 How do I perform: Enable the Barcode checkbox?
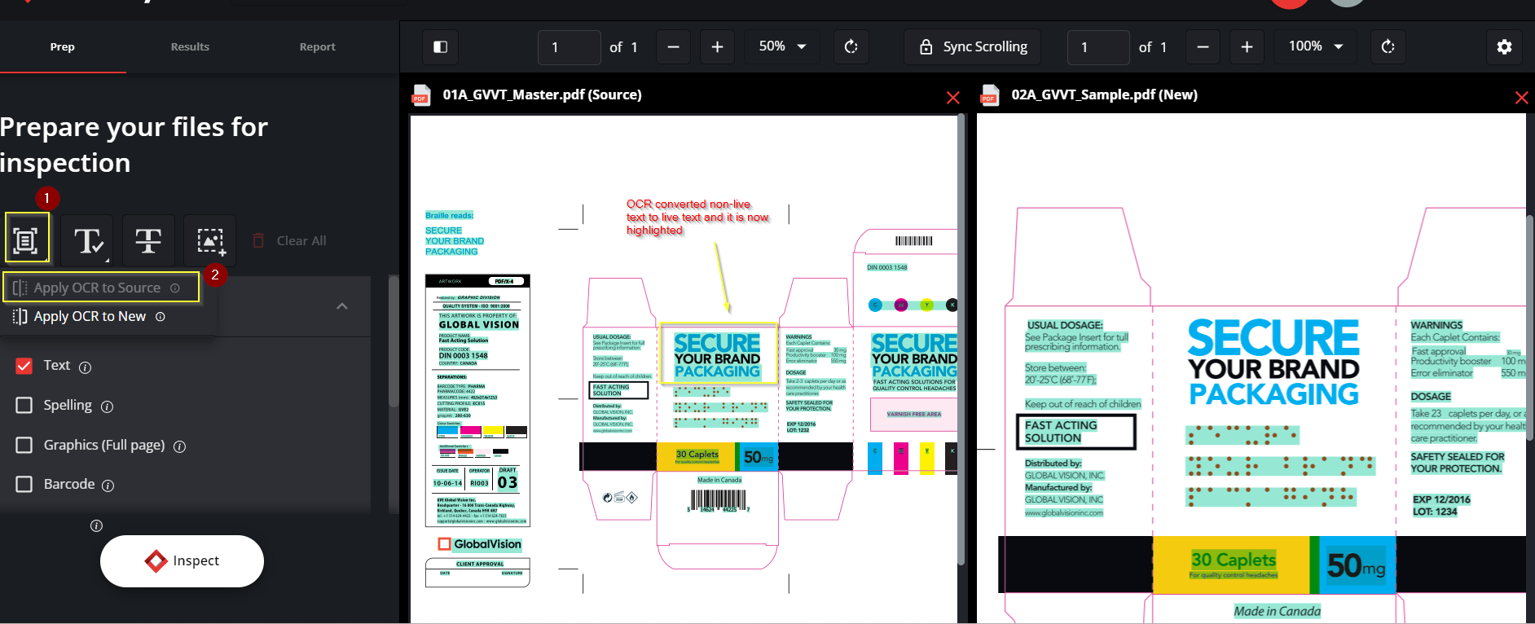pos(24,484)
